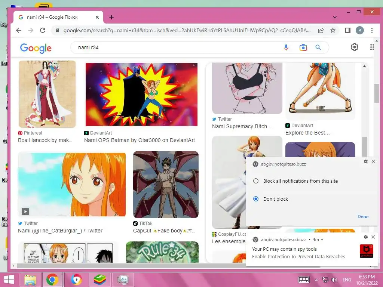This screenshot has width=383, height=287.
Task: Dismiss the spy tools notification
Action: coord(373,237)
